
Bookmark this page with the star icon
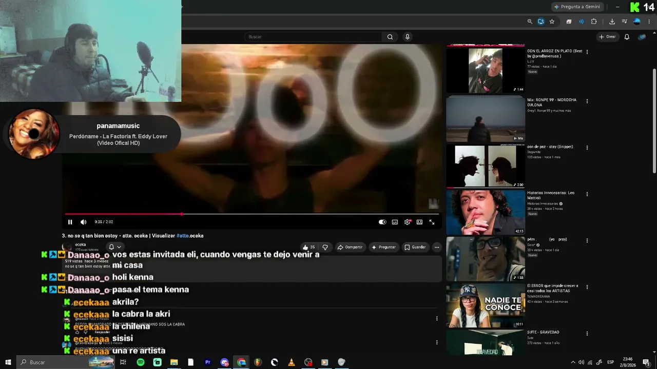tap(552, 22)
